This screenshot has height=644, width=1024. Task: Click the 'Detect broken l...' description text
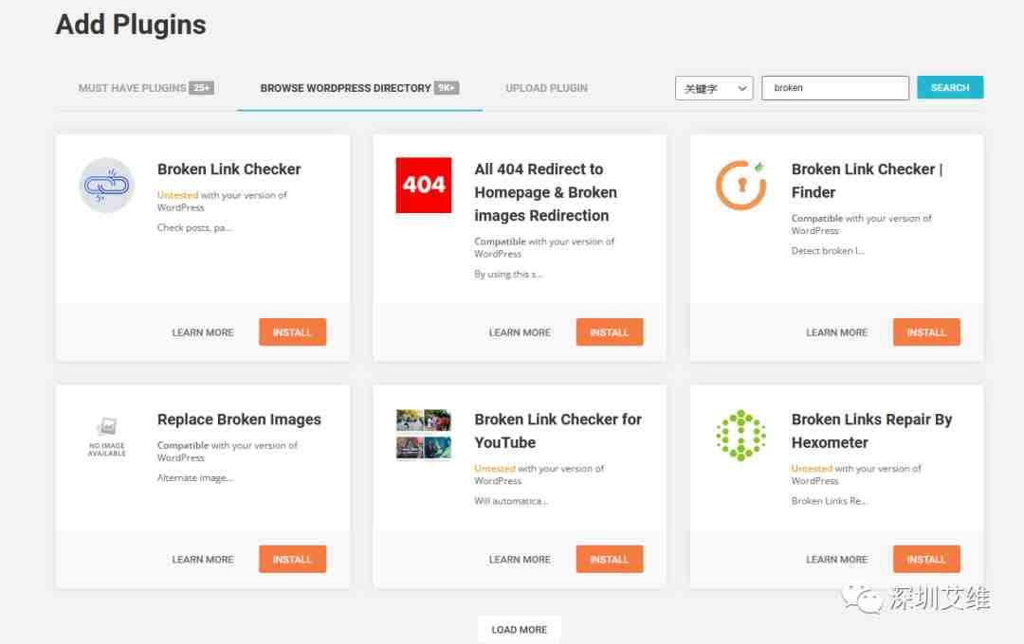pyautogui.click(x=828, y=251)
